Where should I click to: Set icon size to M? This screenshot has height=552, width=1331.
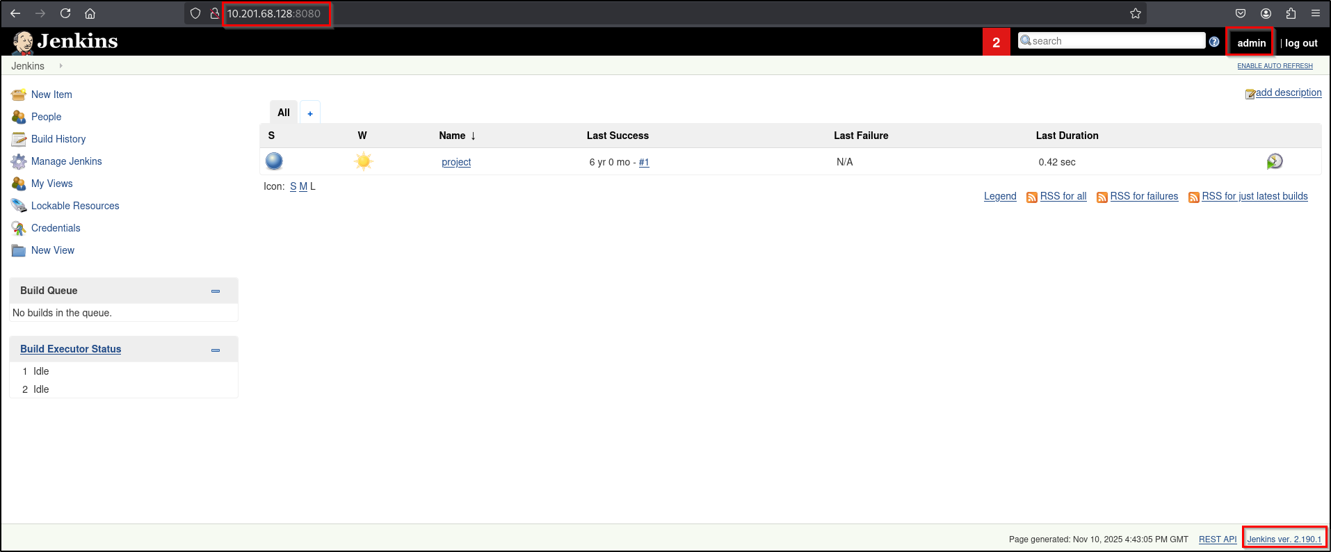303,186
